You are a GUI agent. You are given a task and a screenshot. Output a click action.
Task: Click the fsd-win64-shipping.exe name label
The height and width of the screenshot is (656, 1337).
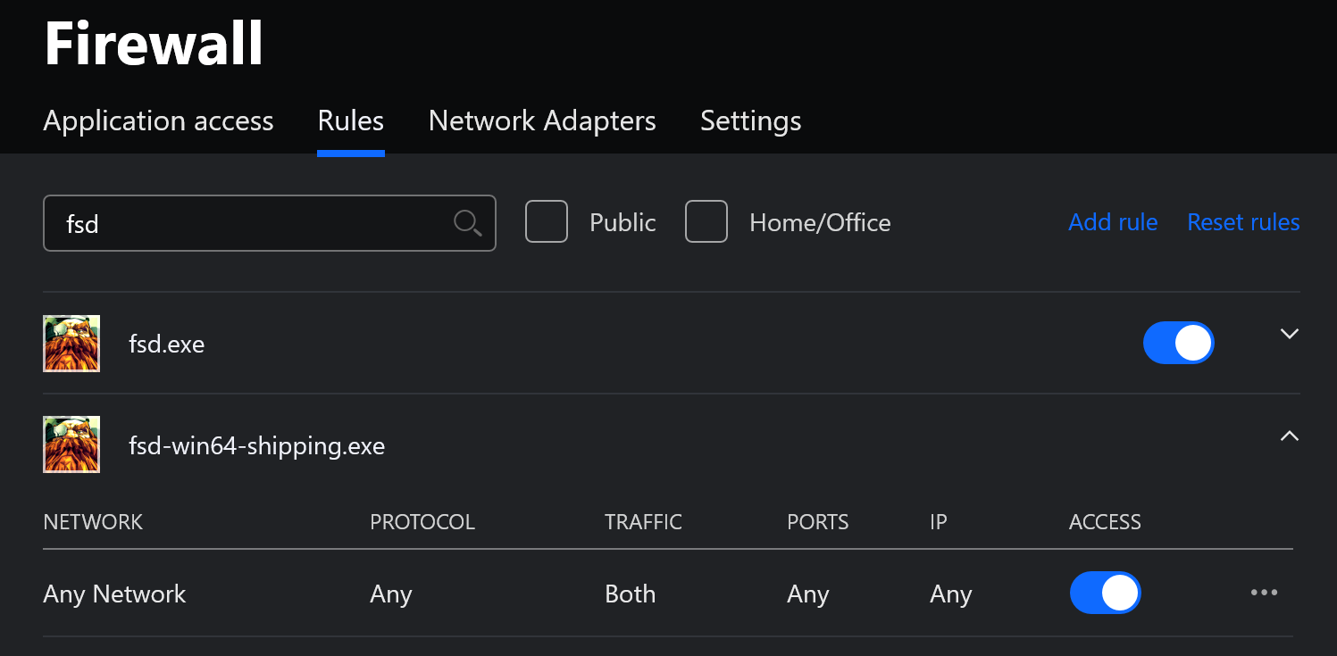(x=257, y=445)
